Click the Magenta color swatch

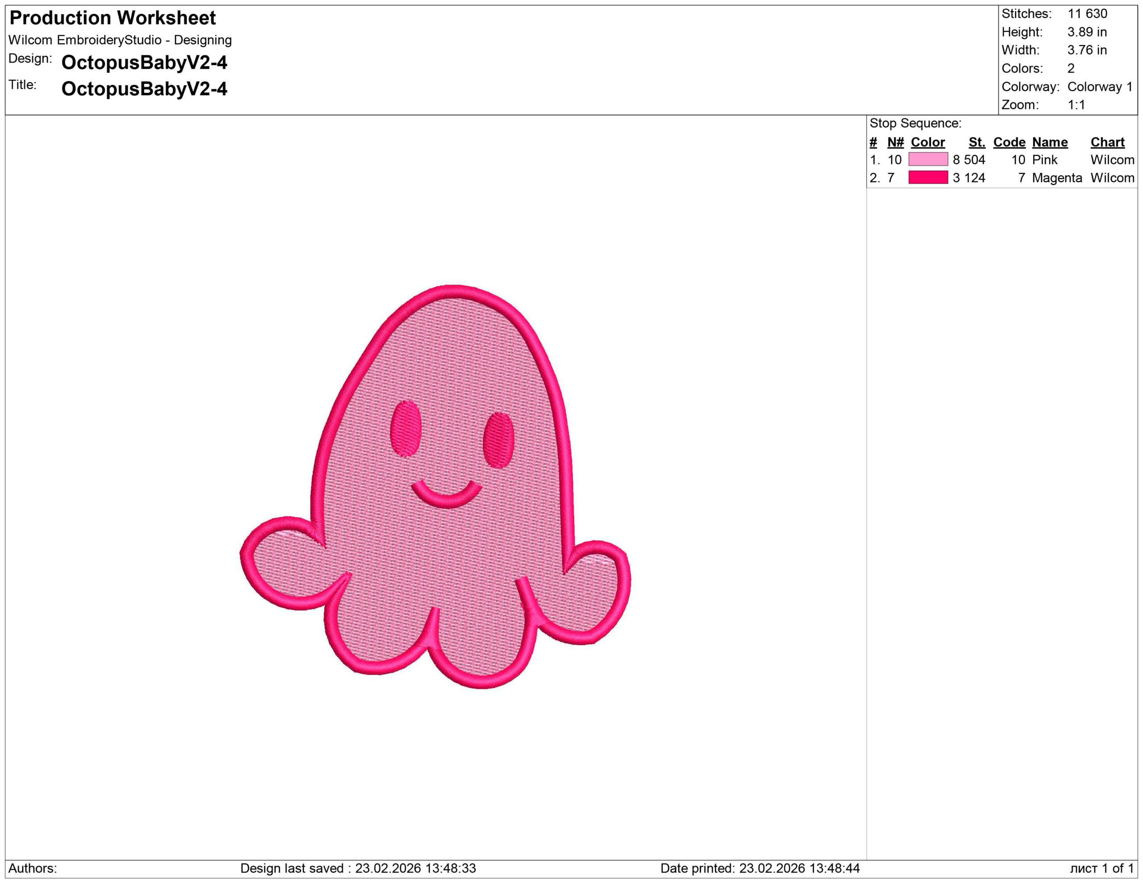click(x=927, y=177)
